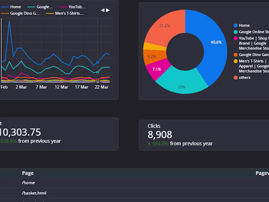Click the orange Google Dino Game legend dot
The height and width of the screenshot is (202, 269).
(236, 55)
